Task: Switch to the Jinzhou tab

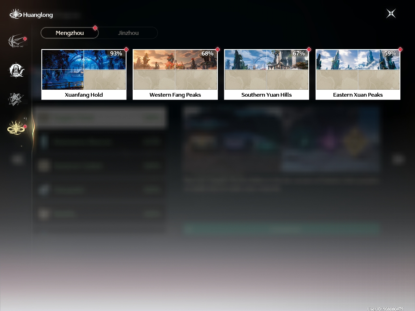Action: tap(128, 33)
